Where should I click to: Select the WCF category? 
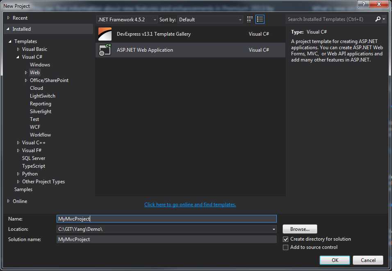[x=35, y=127]
